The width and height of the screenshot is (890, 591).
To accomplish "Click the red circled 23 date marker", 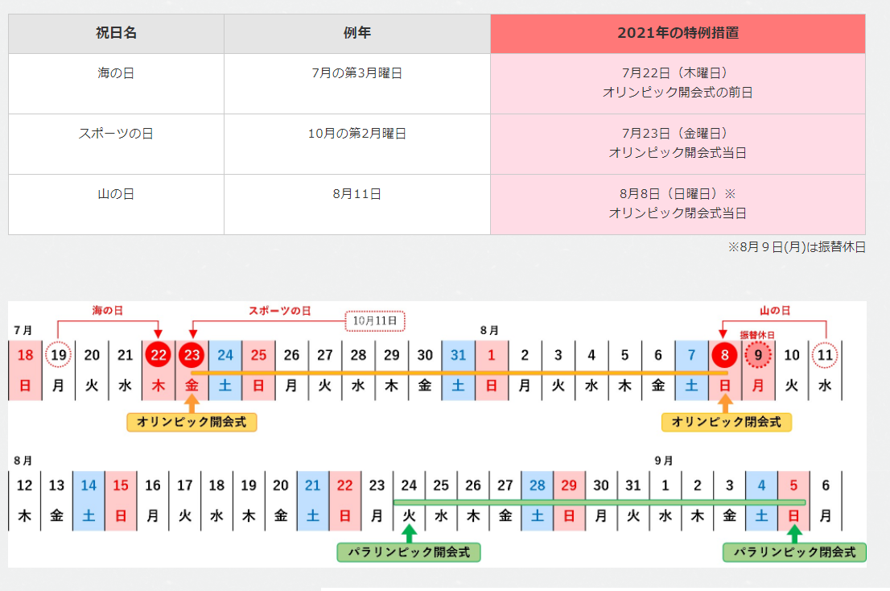I will (192, 355).
